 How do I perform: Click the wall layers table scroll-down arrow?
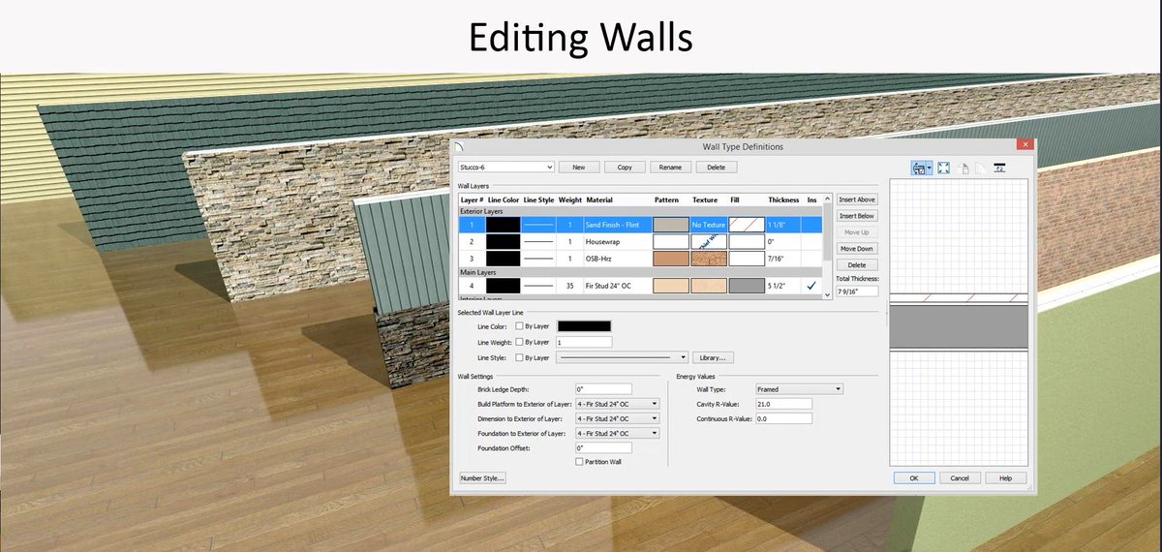click(826, 297)
